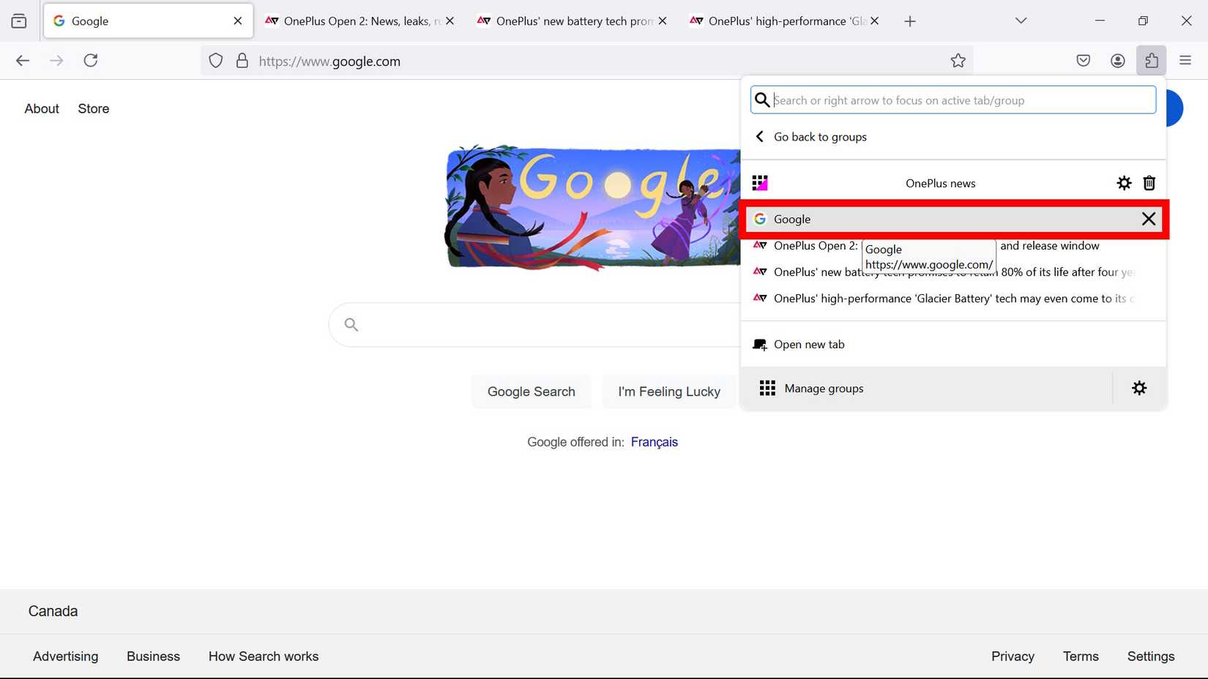
Task: Open the sidebar panel icon
Action: coord(19,20)
